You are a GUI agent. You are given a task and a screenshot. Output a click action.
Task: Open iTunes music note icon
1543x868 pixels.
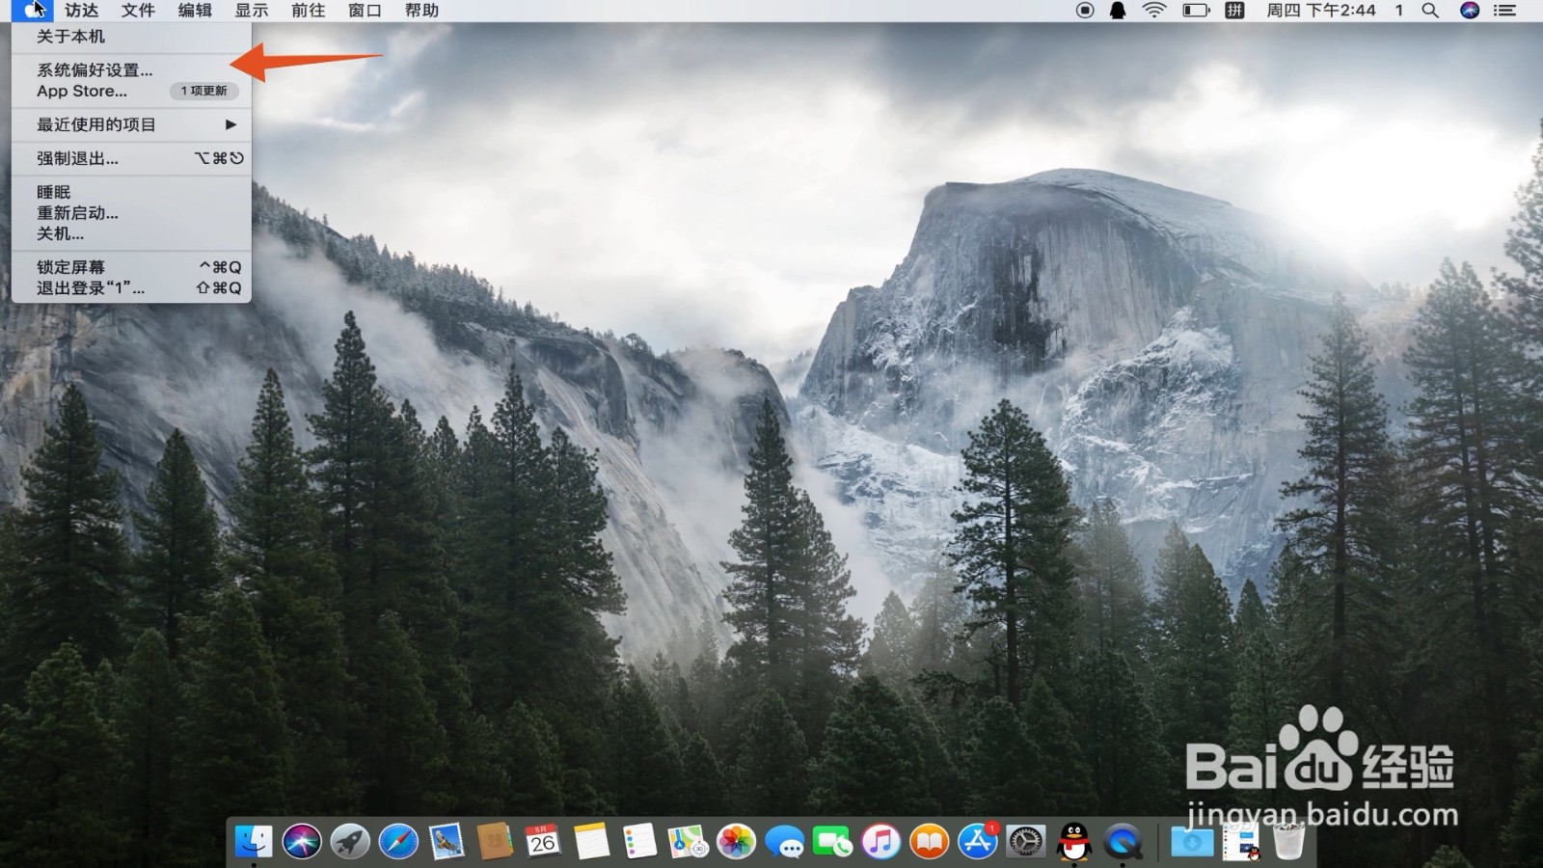(880, 842)
